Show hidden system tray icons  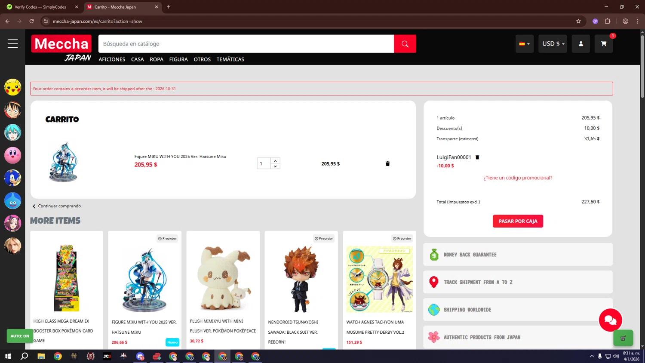point(592,356)
